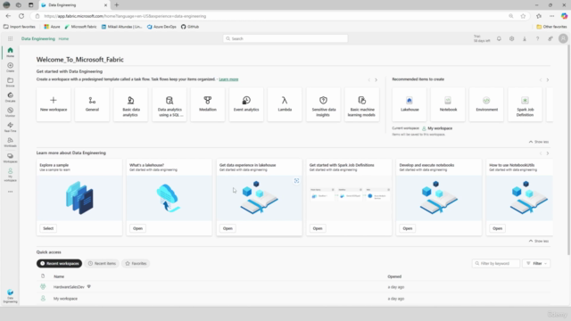Open the Home breadcrumb link
Screen dimensions: 571x321
coord(63,38)
